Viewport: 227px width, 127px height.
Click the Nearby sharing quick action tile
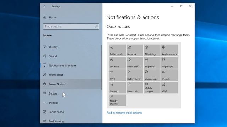117,100
